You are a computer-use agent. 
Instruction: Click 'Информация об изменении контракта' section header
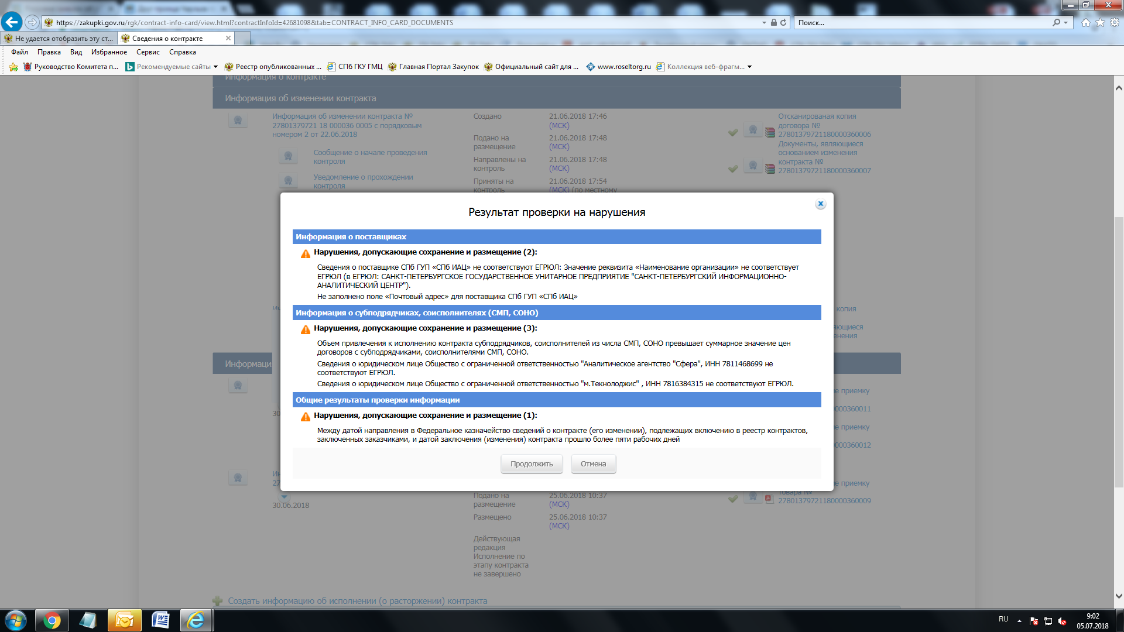pyautogui.click(x=556, y=98)
